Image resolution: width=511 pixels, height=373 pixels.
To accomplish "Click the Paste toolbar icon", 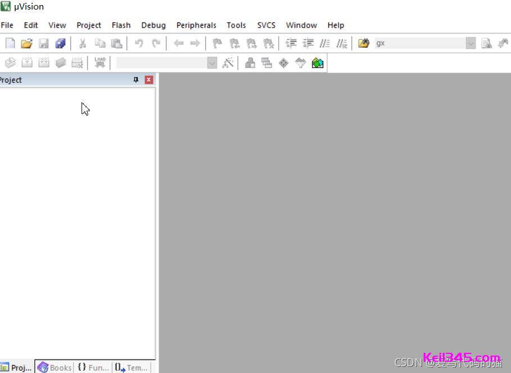I will [x=117, y=43].
